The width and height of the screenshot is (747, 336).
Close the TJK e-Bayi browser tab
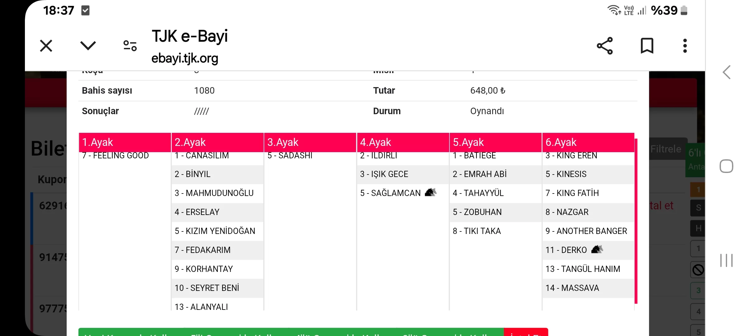pos(46,46)
